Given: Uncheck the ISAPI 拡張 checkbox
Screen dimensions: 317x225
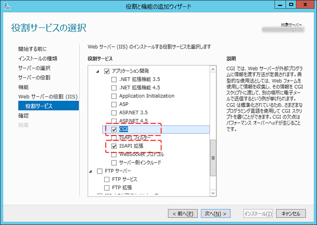Looking at the screenshot, I should 114,146.
